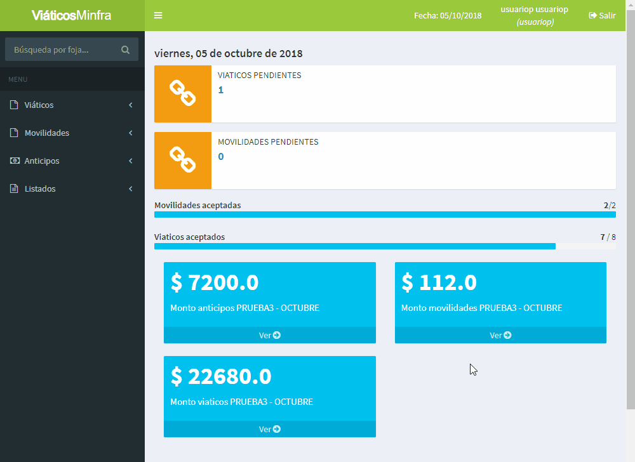Click the Listados document icon in sidebar
Viewport: 635px width, 462px height.
(14, 188)
